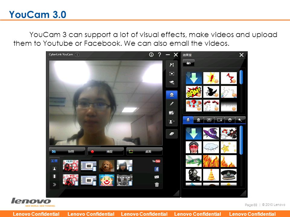The width and height of the screenshot is (290, 217).
Task: Expand the library with the double chevron
Action: point(54,184)
